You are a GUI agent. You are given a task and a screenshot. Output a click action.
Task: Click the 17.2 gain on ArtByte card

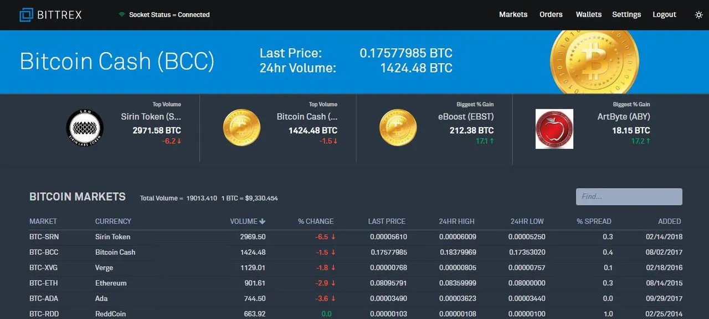[x=640, y=141]
